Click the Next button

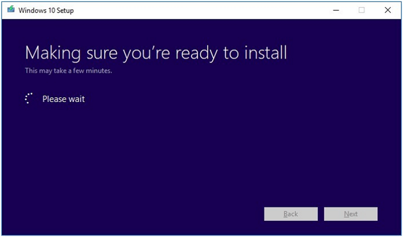click(x=351, y=214)
